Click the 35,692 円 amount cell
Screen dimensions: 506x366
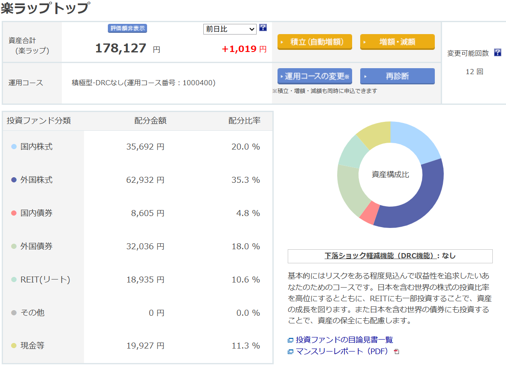(145, 147)
